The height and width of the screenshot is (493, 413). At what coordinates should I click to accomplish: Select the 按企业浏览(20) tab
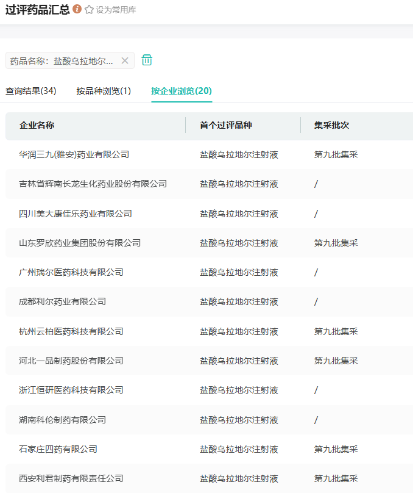pyautogui.click(x=182, y=91)
